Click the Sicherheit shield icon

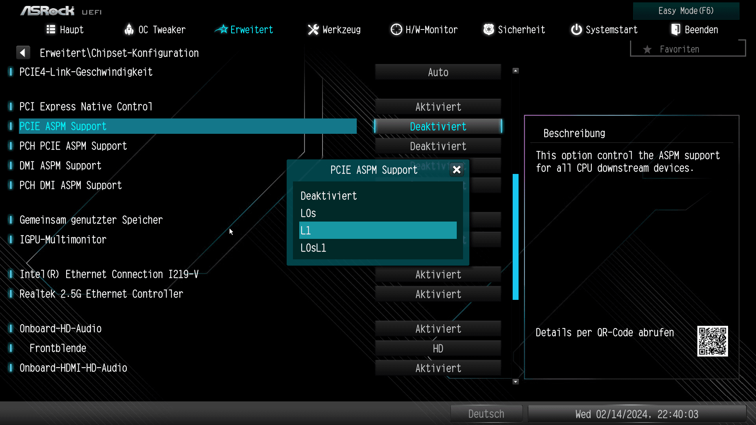[x=489, y=30]
